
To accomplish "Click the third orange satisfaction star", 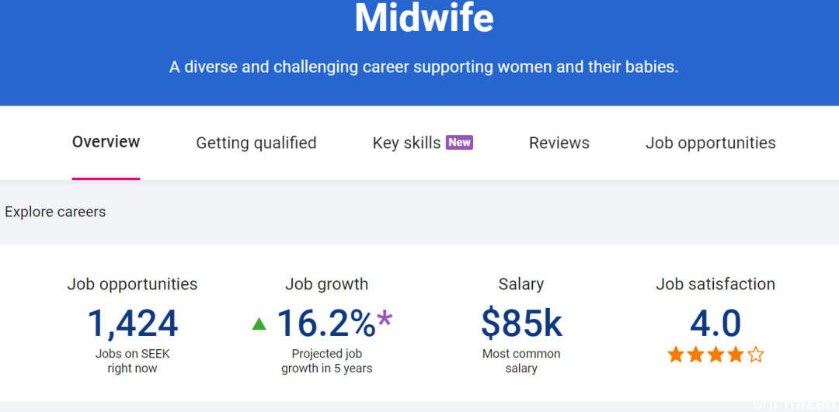I will (716, 355).
